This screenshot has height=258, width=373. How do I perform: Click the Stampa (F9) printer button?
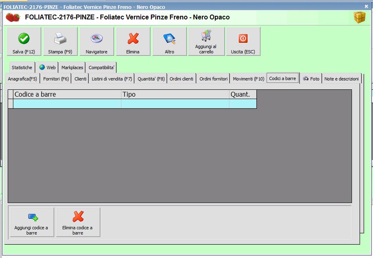coord(60,41)
